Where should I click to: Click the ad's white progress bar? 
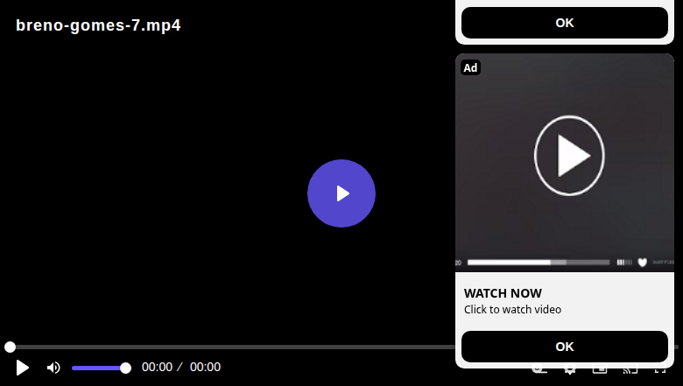click(x=539, y=263)
